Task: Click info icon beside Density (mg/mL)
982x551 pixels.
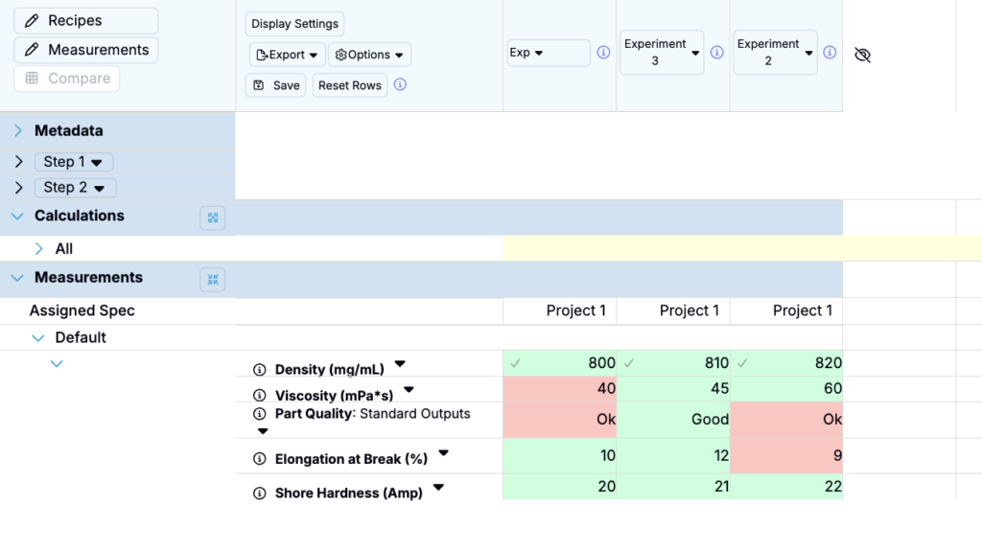Action: (259, 370)
